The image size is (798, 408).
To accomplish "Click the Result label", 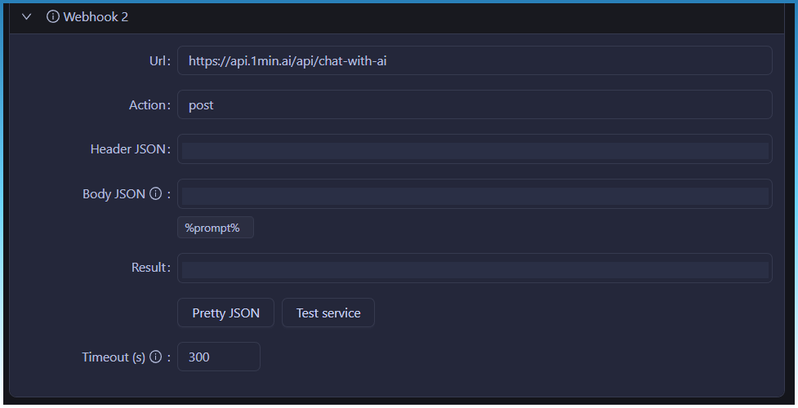I will 149,268.
